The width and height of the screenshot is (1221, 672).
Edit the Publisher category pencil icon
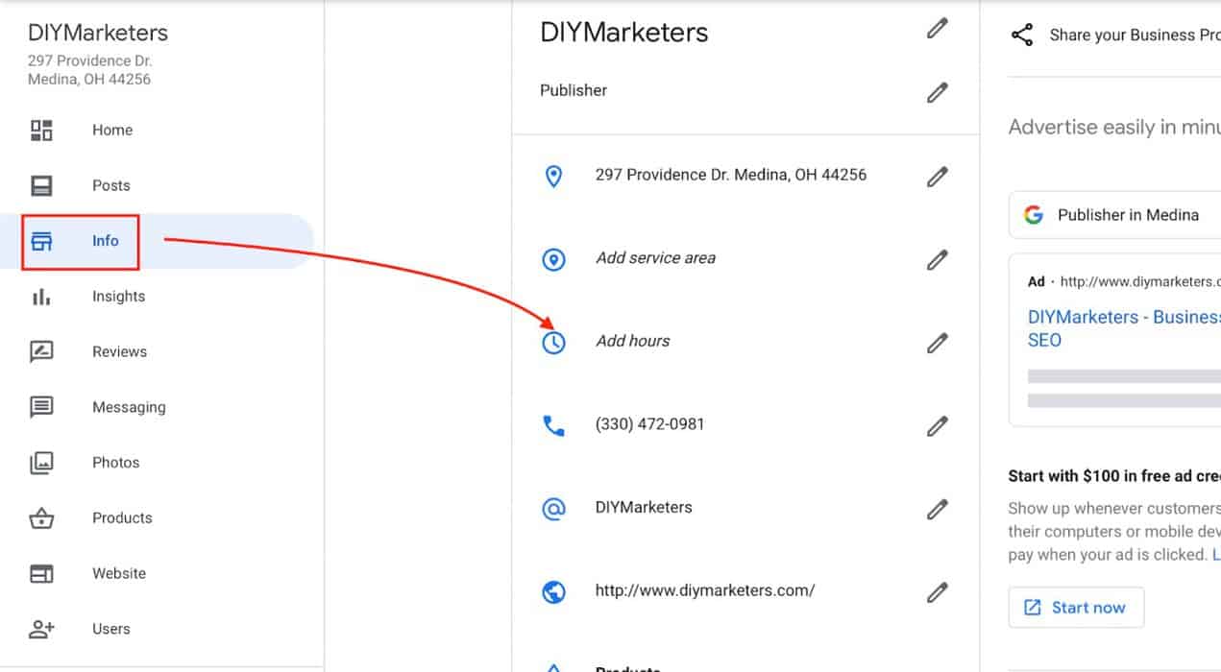coord(938,92)
